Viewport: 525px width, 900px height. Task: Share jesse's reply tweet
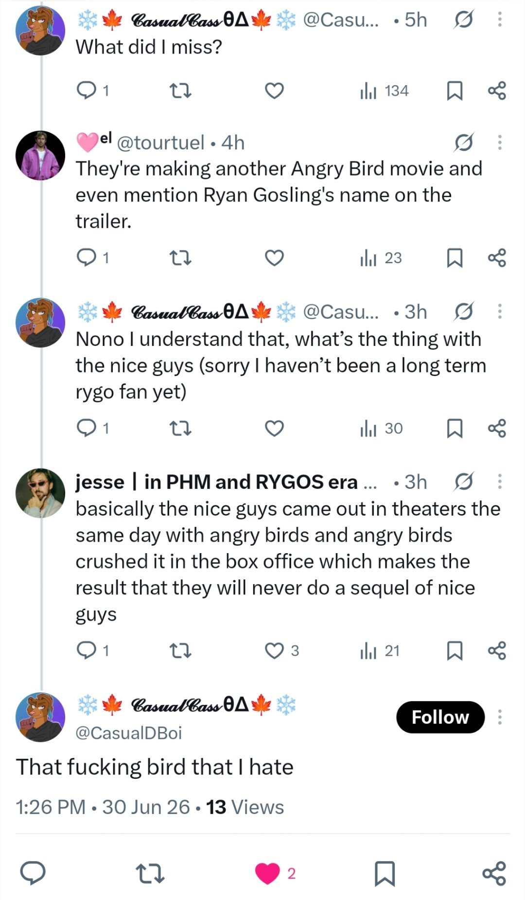[497, 650]
